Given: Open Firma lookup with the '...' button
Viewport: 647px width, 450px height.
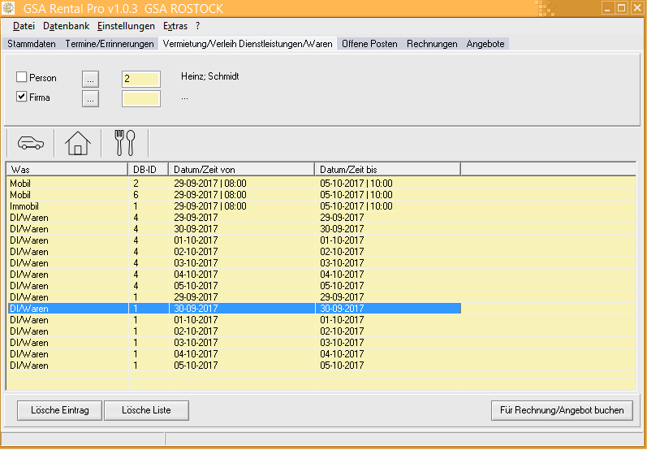Looking at the screenshot, I should tap(90, 99).
